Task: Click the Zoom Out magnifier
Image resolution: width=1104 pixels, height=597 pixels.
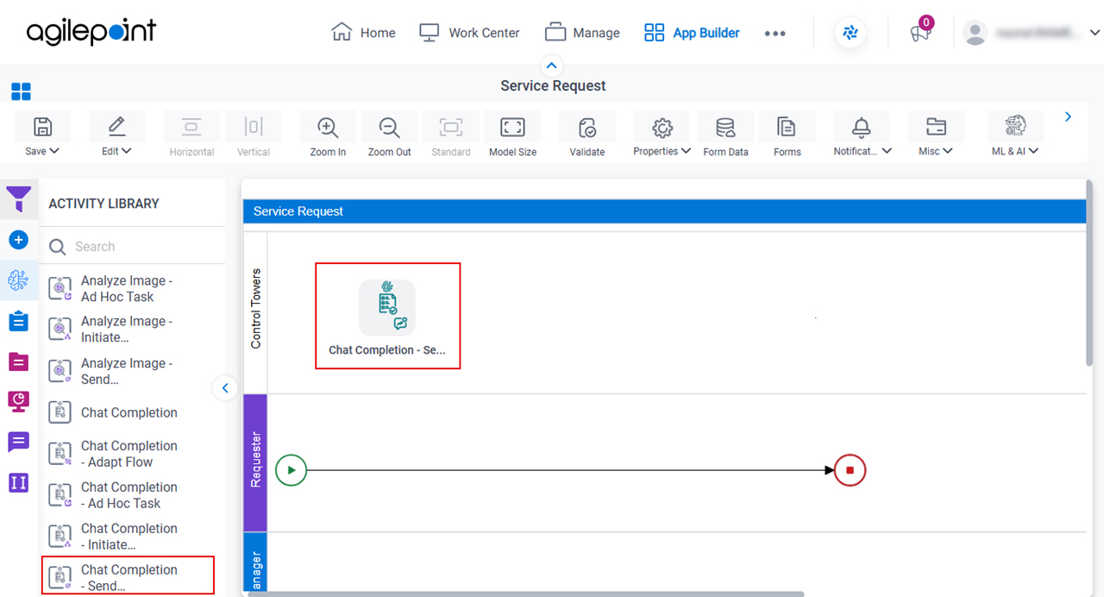Action: 390,127
